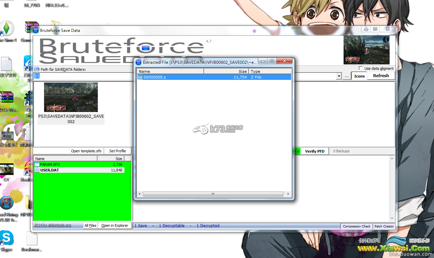This screenshot has height=258, width=434.
Task: Click Compression Check button
Action: click(x=357, y=226)
